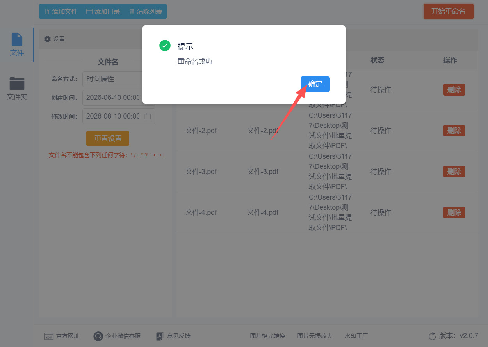488x347 pixels.
Task: Open the 意见反馈 feedback link
Action: [x=179, y=336]
